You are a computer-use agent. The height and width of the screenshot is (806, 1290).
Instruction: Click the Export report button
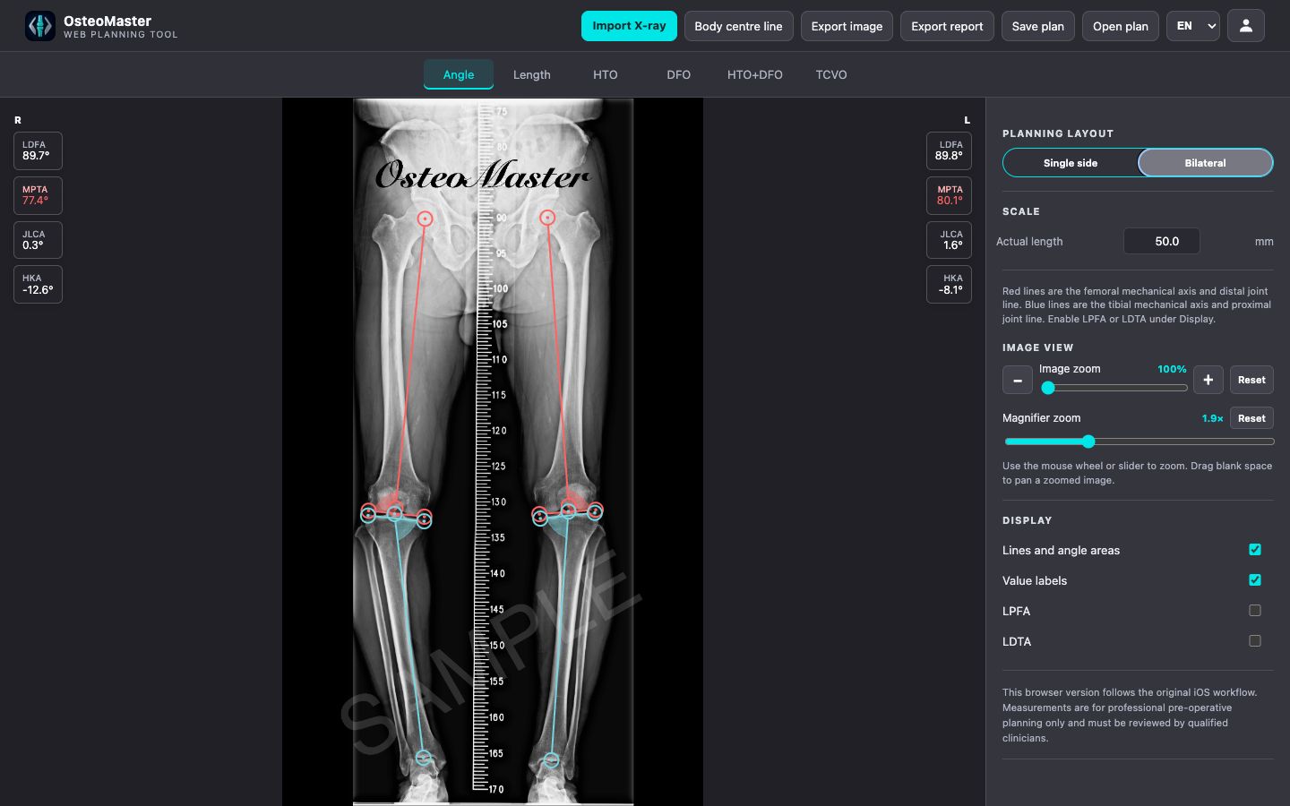[947, 26]
